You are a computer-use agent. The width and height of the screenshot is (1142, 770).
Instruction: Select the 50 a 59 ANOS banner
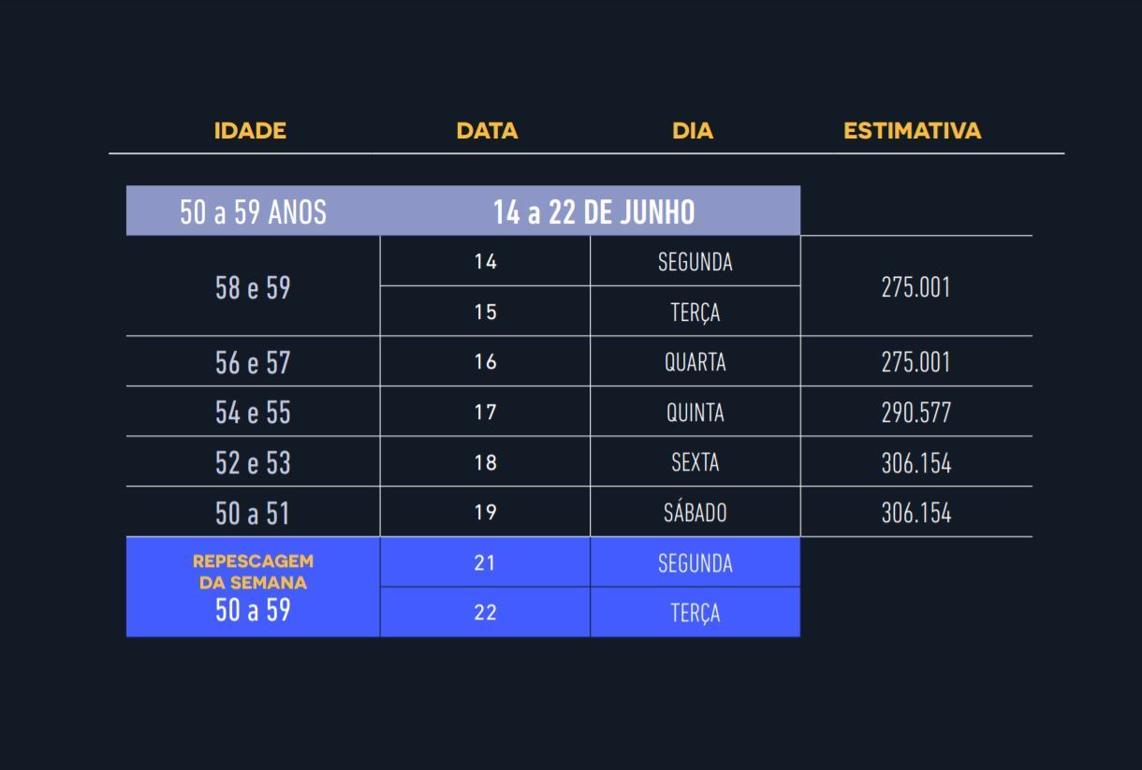click(253, 212)
